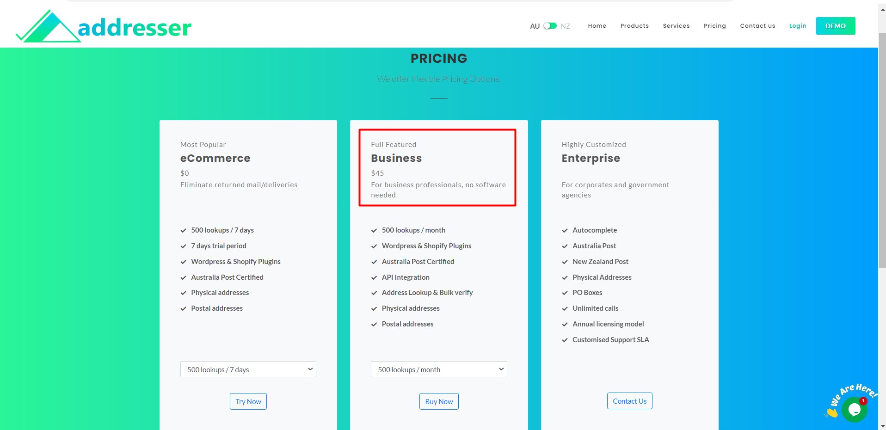The image size is (886, 430).
Task: Click checkmark next to 7 days trial period
Action: coord(183,246)
